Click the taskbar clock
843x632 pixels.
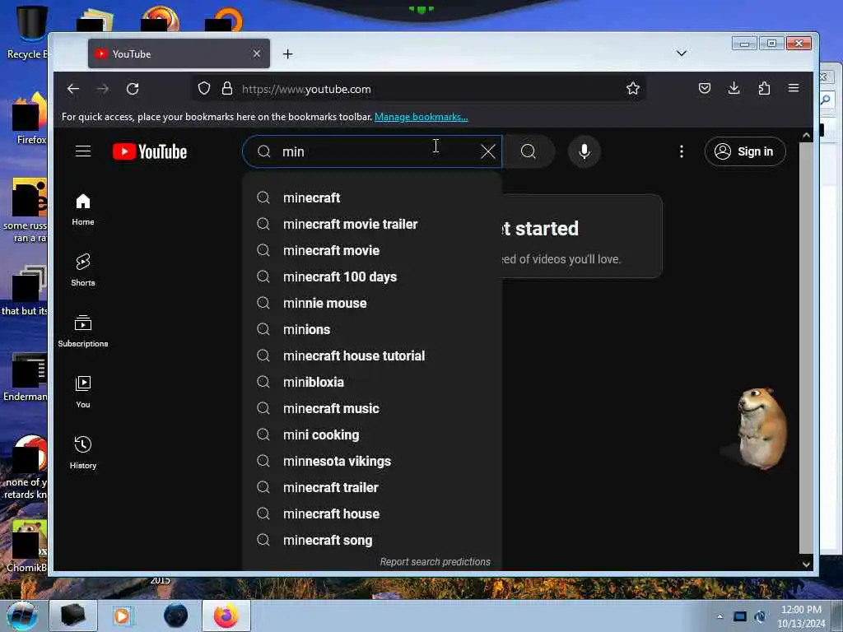[x=801, y=616]
